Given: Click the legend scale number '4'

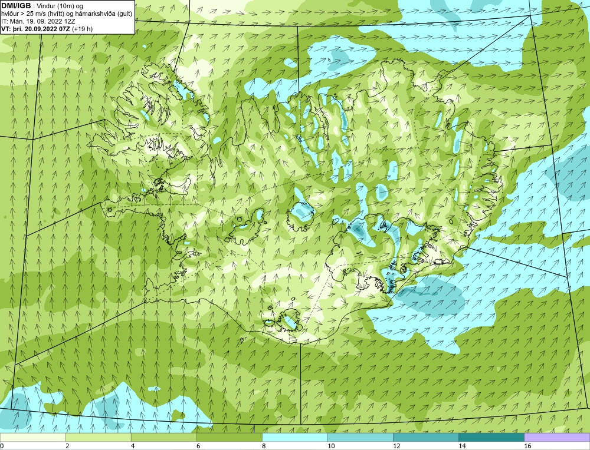Looking at the screenshot, I should click(x=133, y=446).
